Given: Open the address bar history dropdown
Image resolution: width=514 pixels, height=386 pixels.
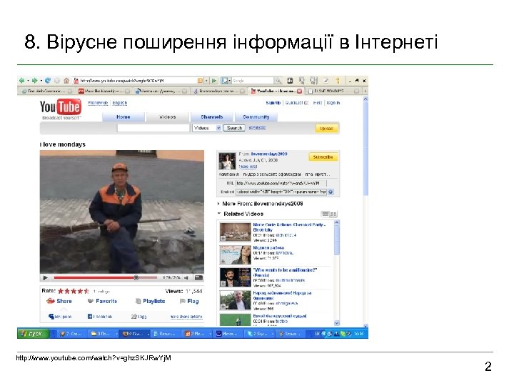Looking at the screenshot, I should (206, 80).
